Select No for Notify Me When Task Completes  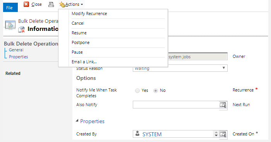156,91
